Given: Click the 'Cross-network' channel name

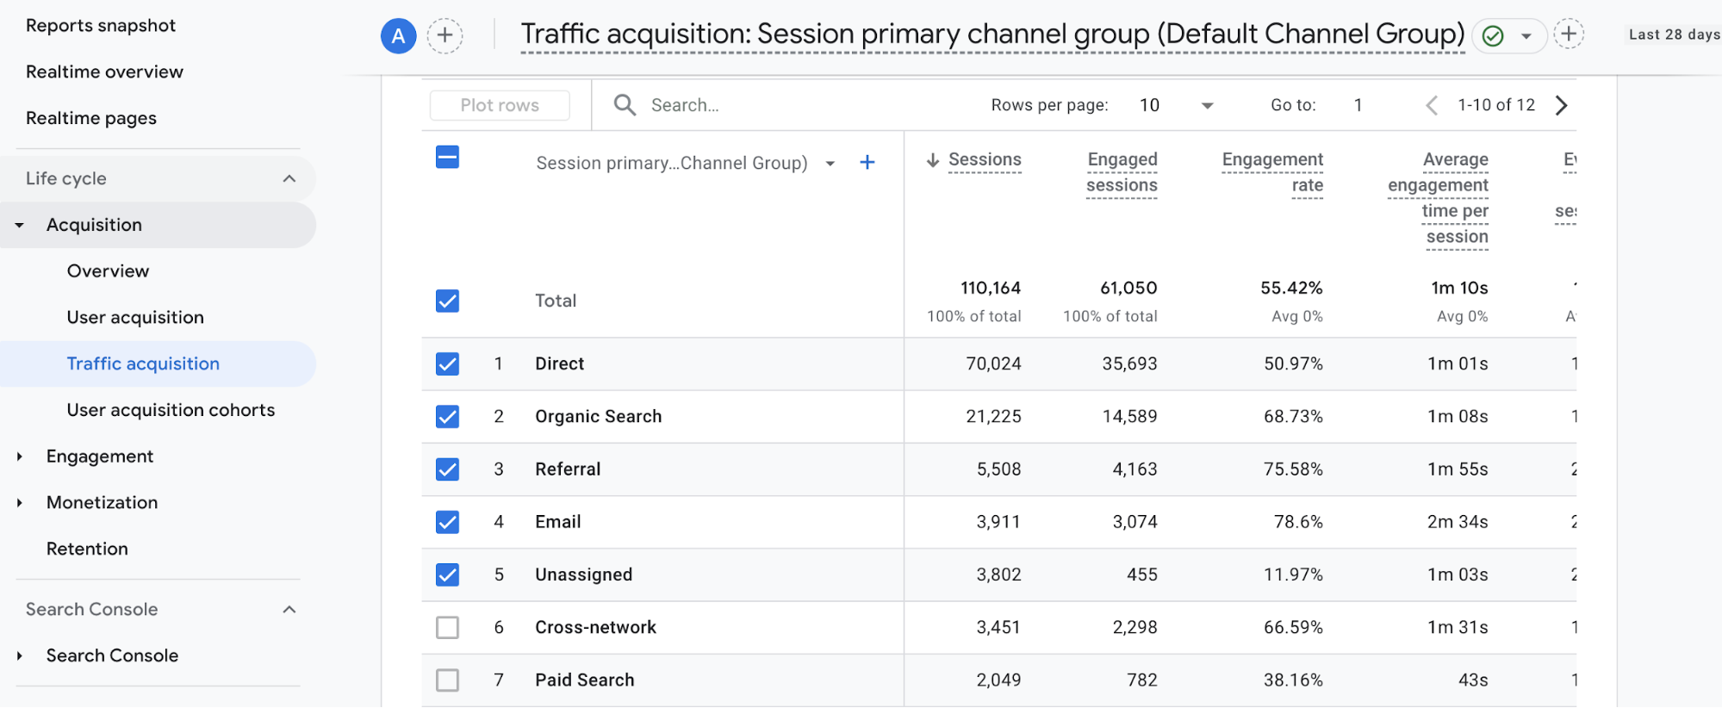Looking at the screenshot, I should [595, 627].
